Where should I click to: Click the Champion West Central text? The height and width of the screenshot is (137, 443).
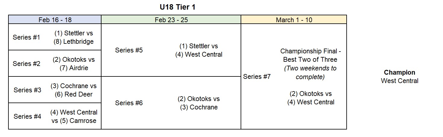[x=400, y=77]
